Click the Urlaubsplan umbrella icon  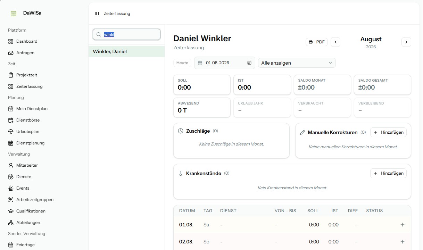(x=11, y=132)
